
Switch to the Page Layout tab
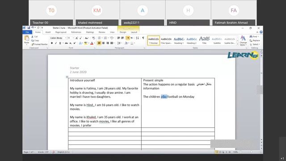pos(61,32)
